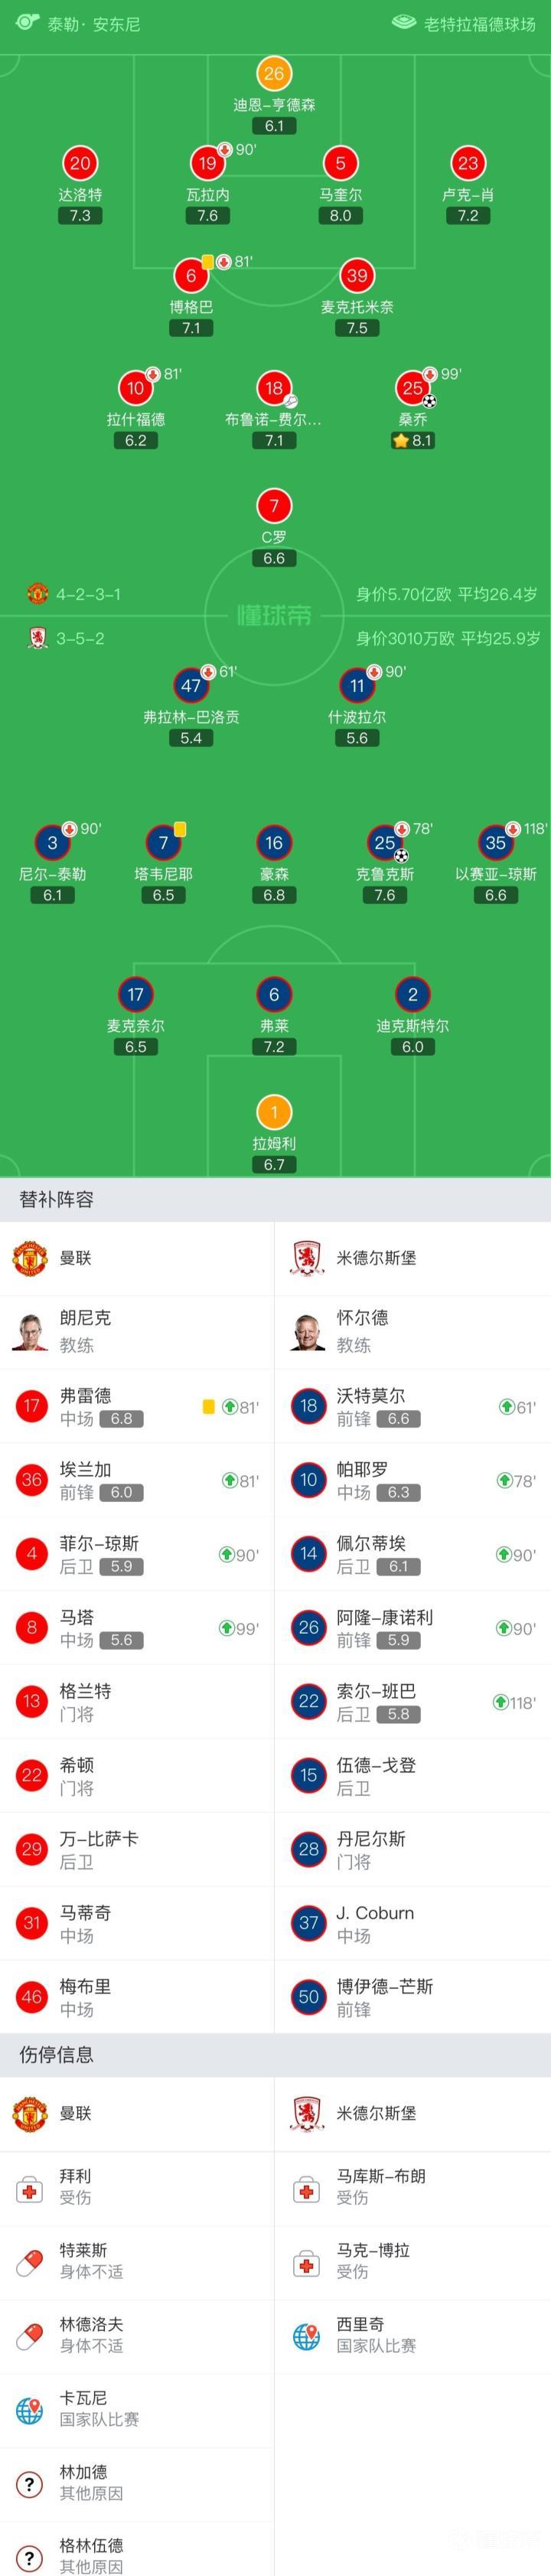Viewport: 551px width, 2576px height.
Task: Tap C罗's number 7 jersey icon
Action: [274, 506]
